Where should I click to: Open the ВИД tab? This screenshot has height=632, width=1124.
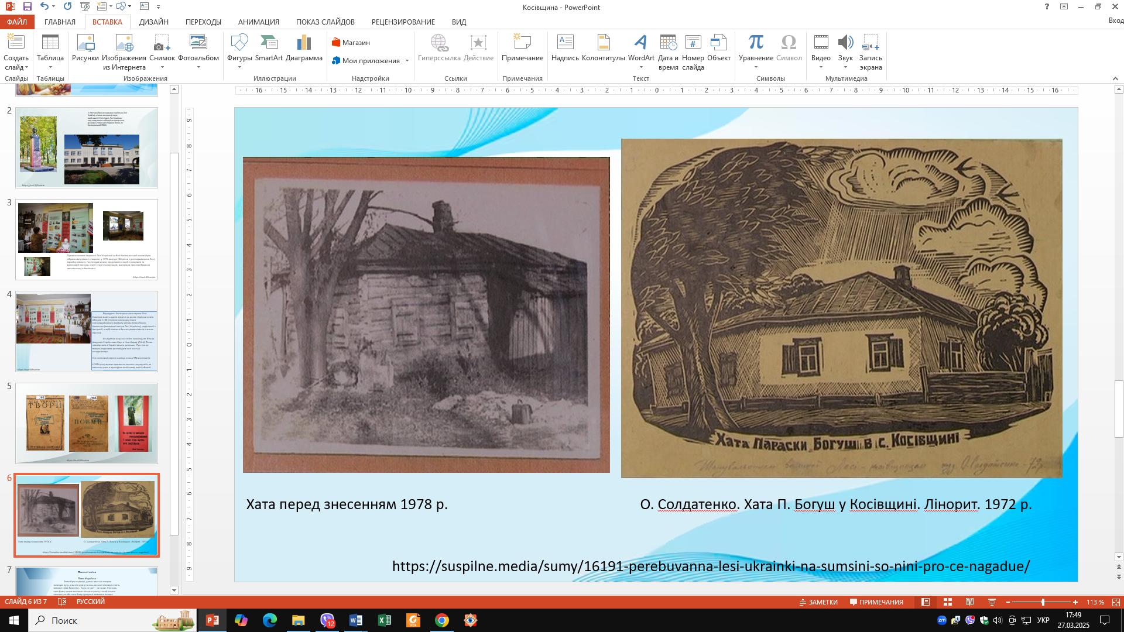click(459, 22)
